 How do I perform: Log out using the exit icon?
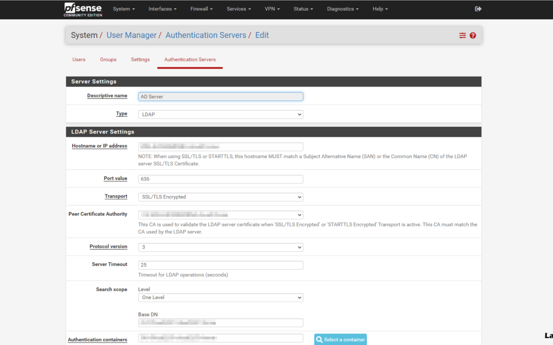click(x=478, y=9)
